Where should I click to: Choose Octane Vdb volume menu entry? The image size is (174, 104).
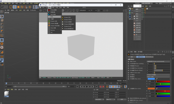point(55,26)
